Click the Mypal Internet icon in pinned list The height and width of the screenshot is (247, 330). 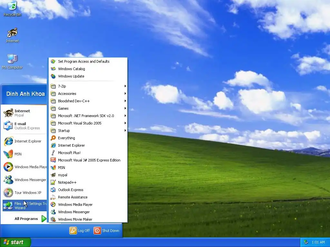pos(8,113)
